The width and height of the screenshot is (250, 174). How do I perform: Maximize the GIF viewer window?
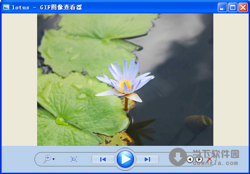233,7
